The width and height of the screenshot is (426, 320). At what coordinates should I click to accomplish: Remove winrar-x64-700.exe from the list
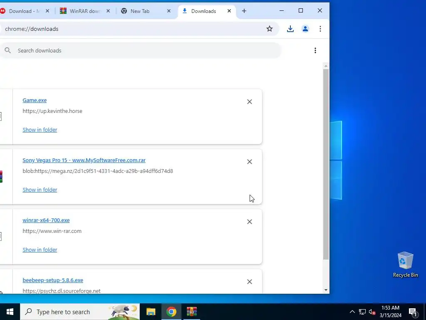250,222
